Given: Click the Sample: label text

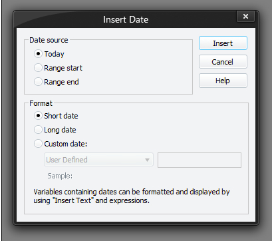Looking at the screenshot, I should click(x=60, y=176).
